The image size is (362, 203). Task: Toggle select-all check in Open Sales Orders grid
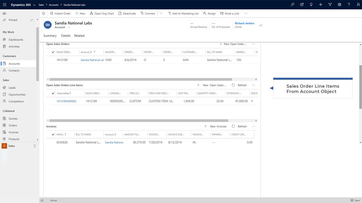pos(53,52)
